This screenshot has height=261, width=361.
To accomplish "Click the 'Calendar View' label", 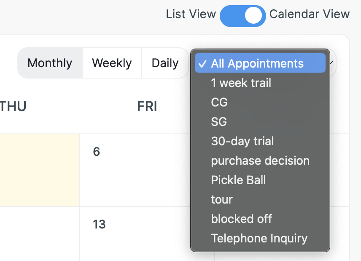I will [310, 14].
